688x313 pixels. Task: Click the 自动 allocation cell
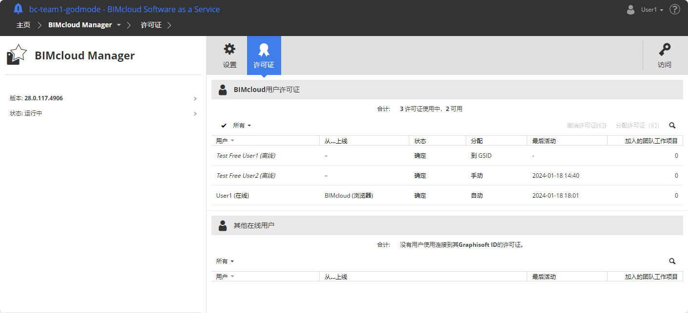coord(477,196)
